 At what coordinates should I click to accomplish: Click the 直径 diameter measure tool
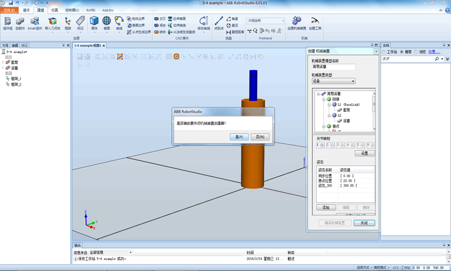(x=232, y=25)
